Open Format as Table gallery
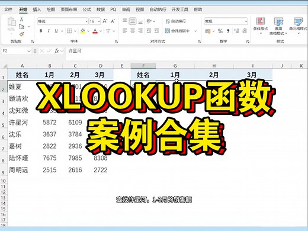 coord(278,26)
